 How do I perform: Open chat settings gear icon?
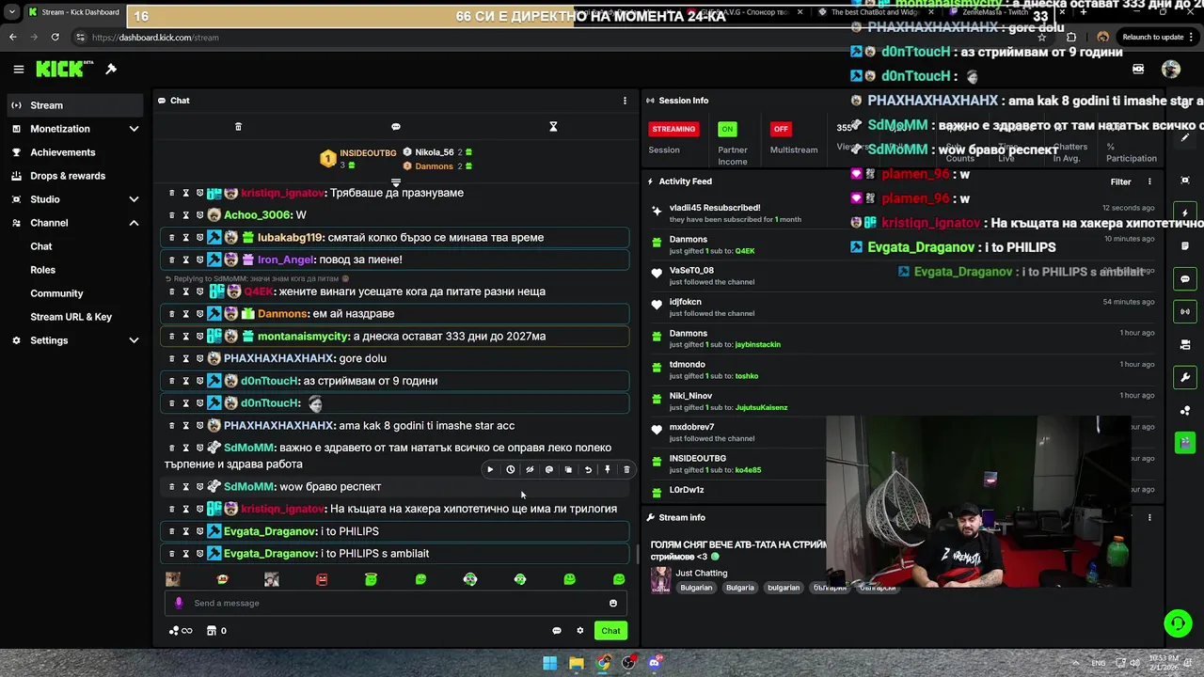[580, 631]
